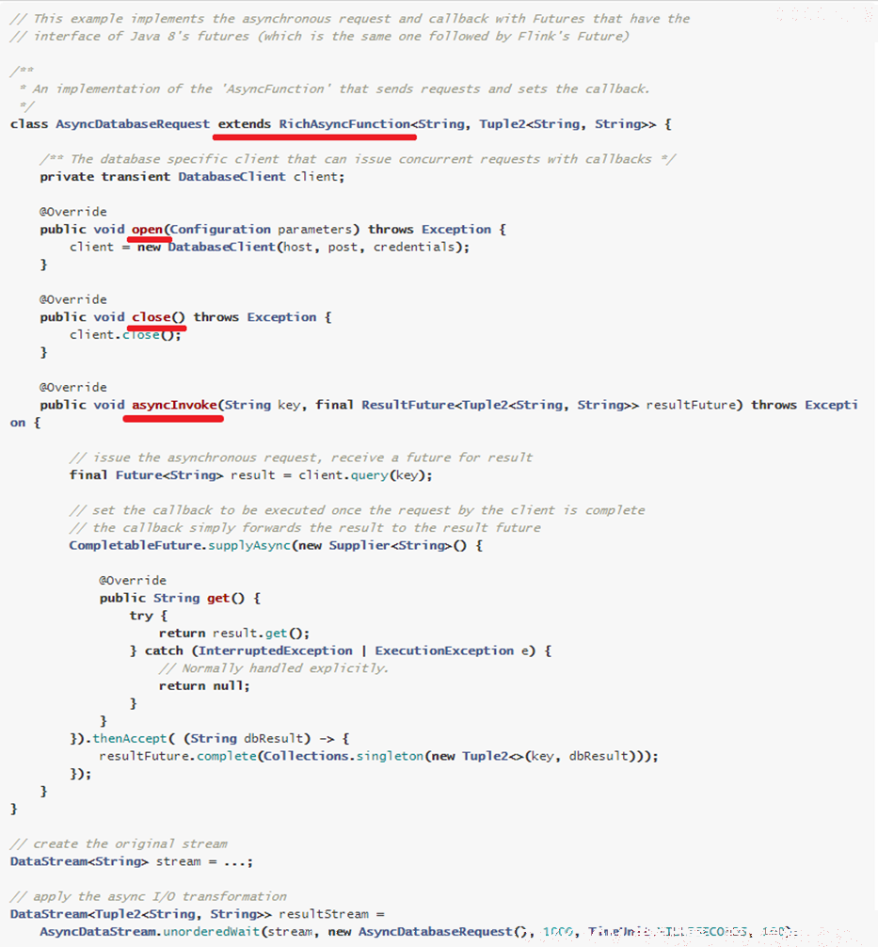878x947 pixels.
Task: Click the thenAccept method call
Action: point(129,739)
